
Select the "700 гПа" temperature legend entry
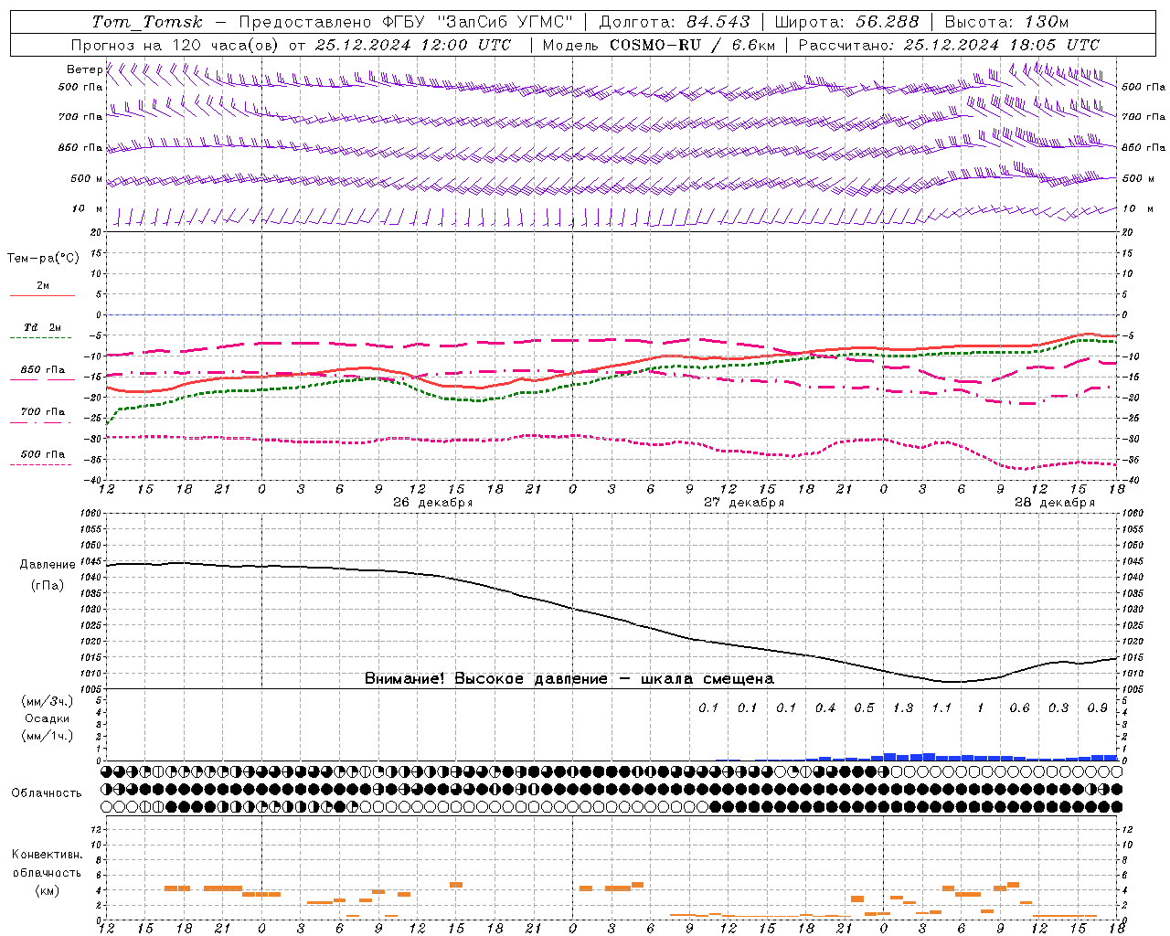[x=43, y=411]
